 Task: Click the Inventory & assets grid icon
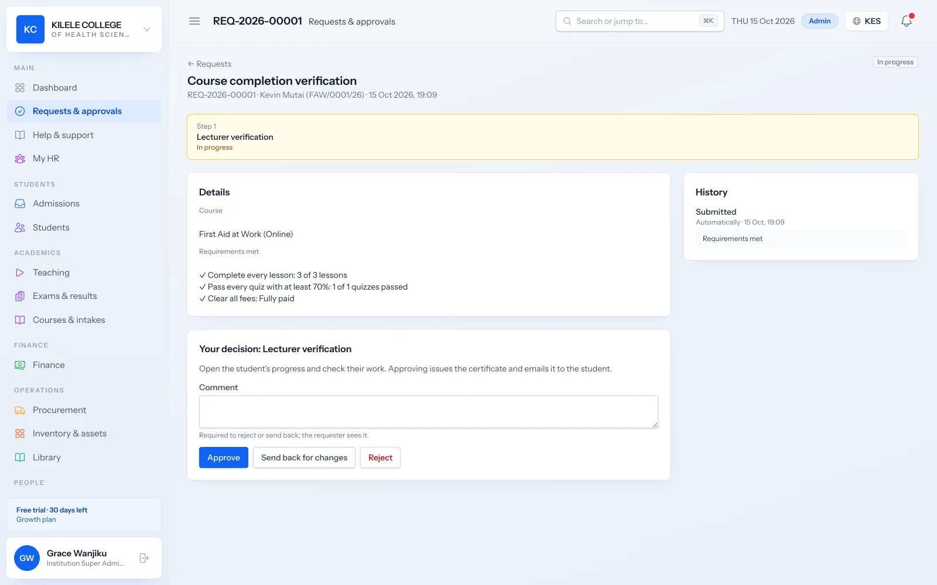(20, 433)
